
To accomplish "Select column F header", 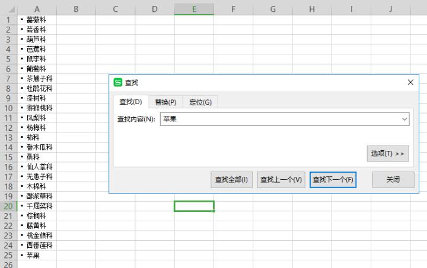I will (x=234, y=9).
